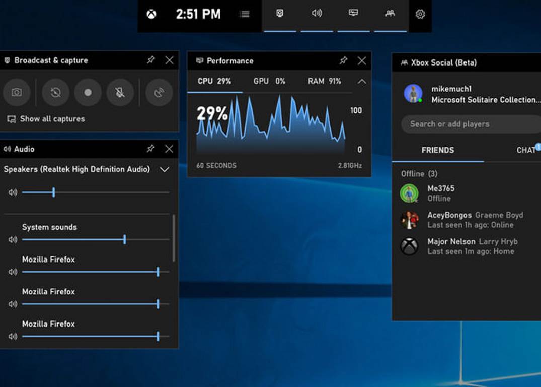Open the CHAT tab in Xbox Social
The width and height of the screenshot is (541, 387).
[x=526, y=150]
